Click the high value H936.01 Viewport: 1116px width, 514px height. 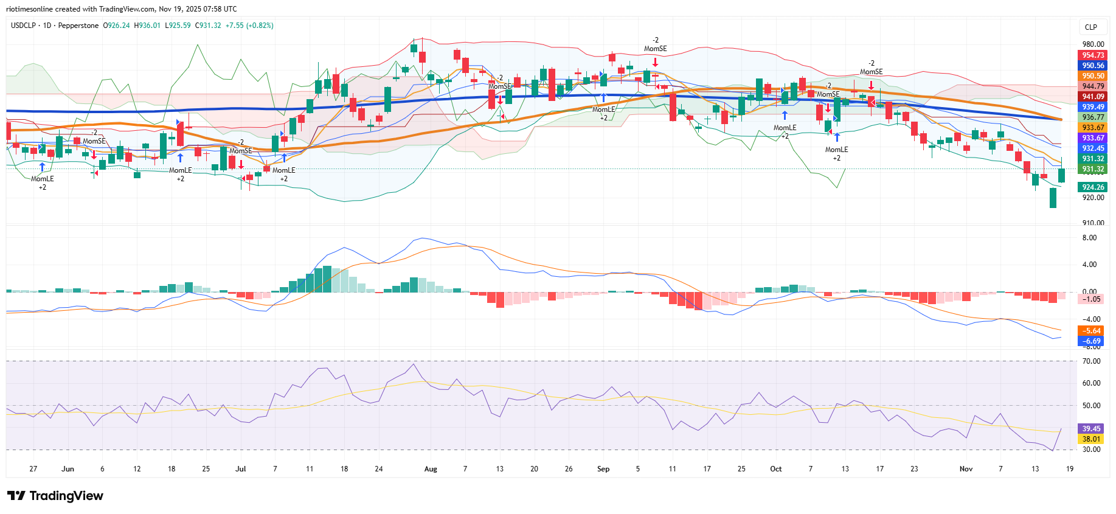pos(147,26)
